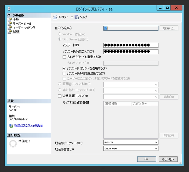Click the 資格情報 column header
This screenshot has width=189, height=172.
coord(117,104)
